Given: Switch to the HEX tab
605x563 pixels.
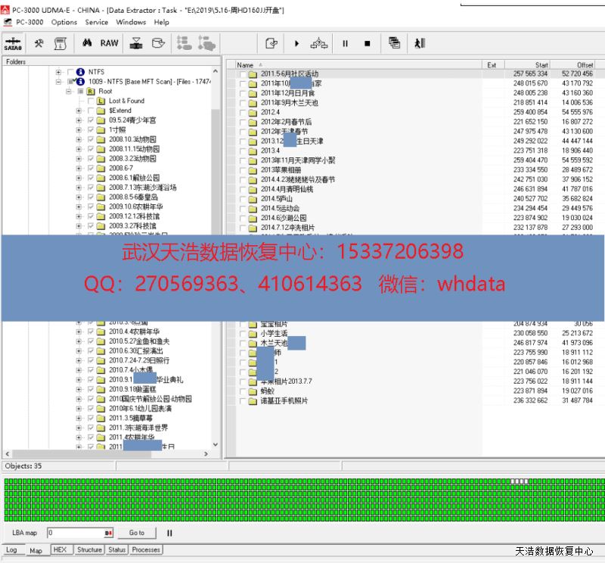Looking at the screenshot, I should (60, 550).
